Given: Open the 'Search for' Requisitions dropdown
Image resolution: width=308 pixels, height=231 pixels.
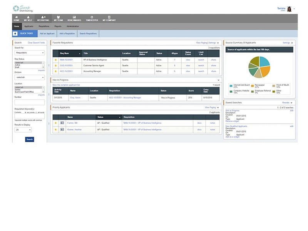Looking at the screenshot, I should (29, 53).
